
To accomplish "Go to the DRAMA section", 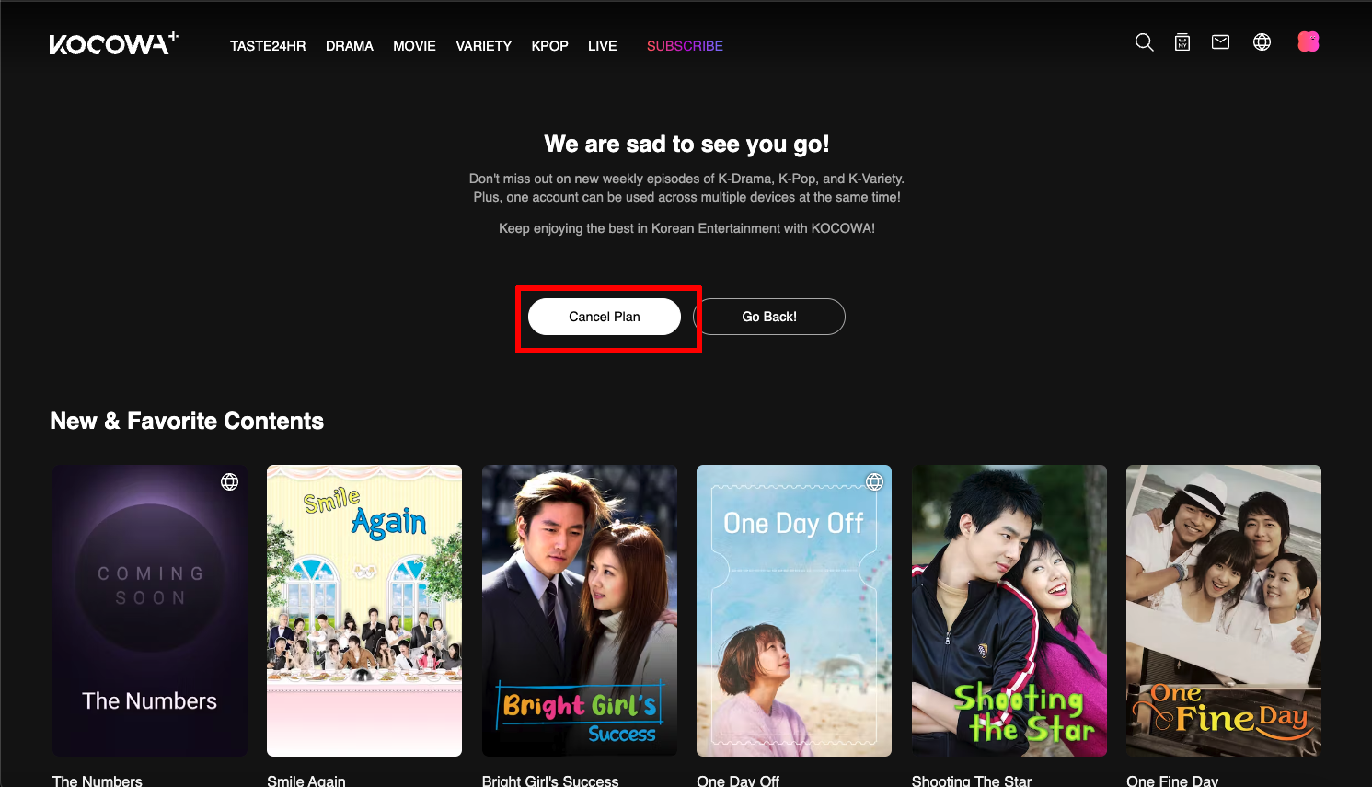I will pyautogui.click(x=349, y=46).
